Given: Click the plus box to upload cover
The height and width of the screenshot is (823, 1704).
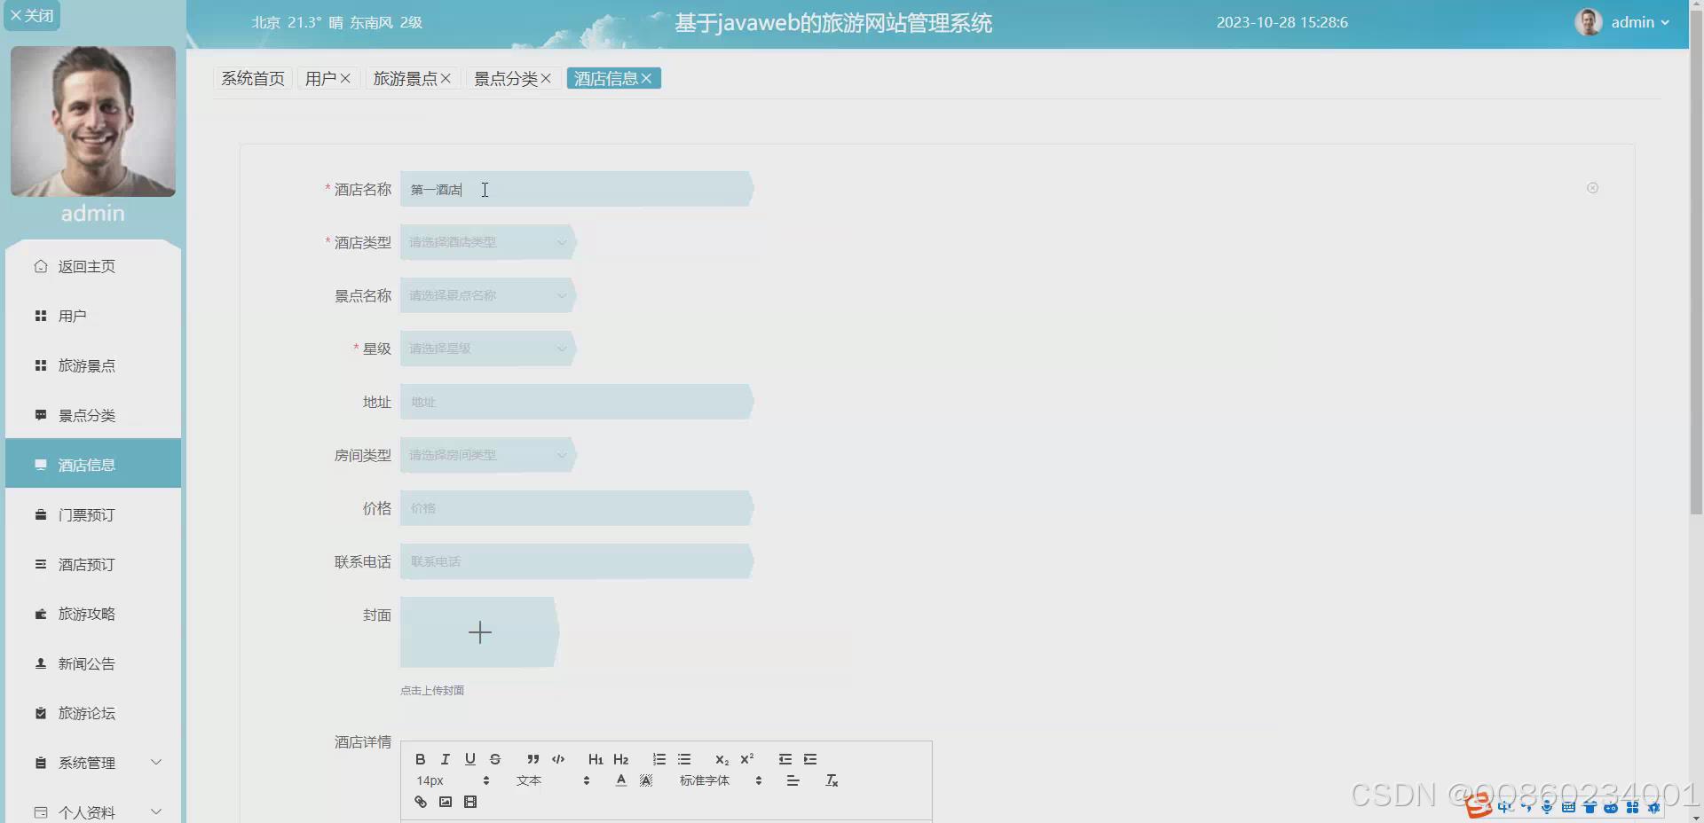Looking at the screenshot, I should 479,632.
